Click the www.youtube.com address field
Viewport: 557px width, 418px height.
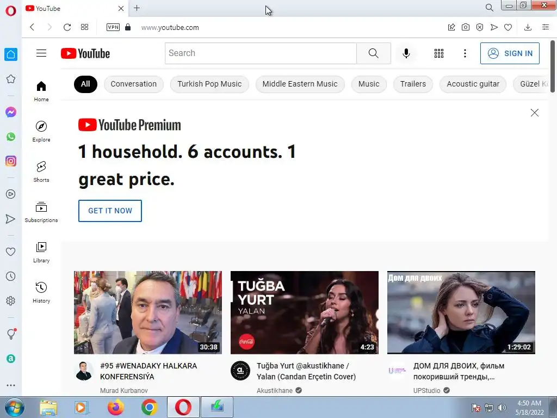[170, 27]
